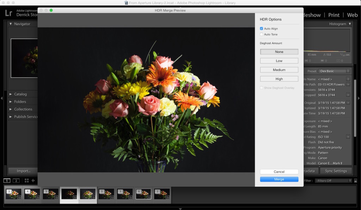Click the grid view icon above the filmstrip
Screen dimensions: 361x210
tap(26, 181)
